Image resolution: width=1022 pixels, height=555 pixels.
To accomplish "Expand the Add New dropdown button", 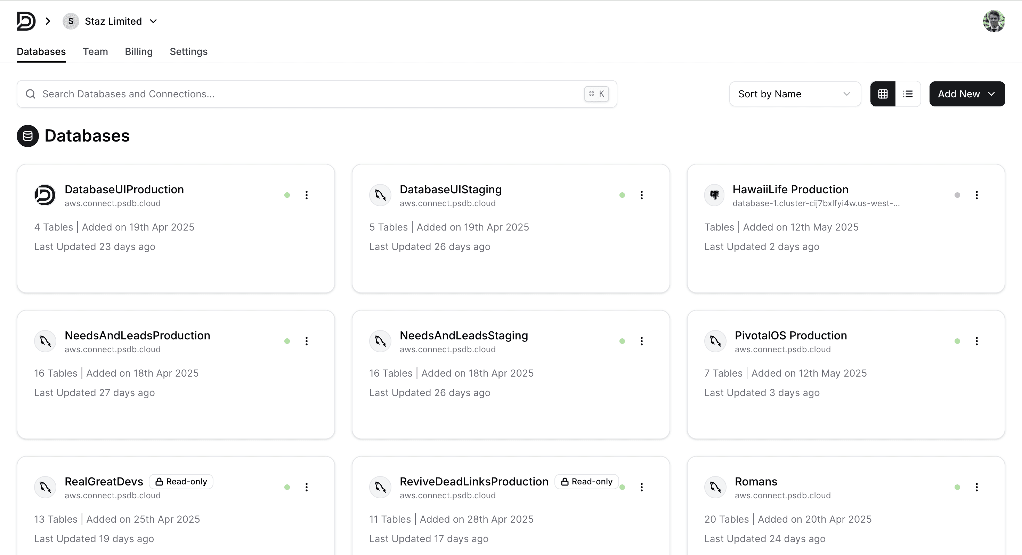I will click(x=966, y=94).
